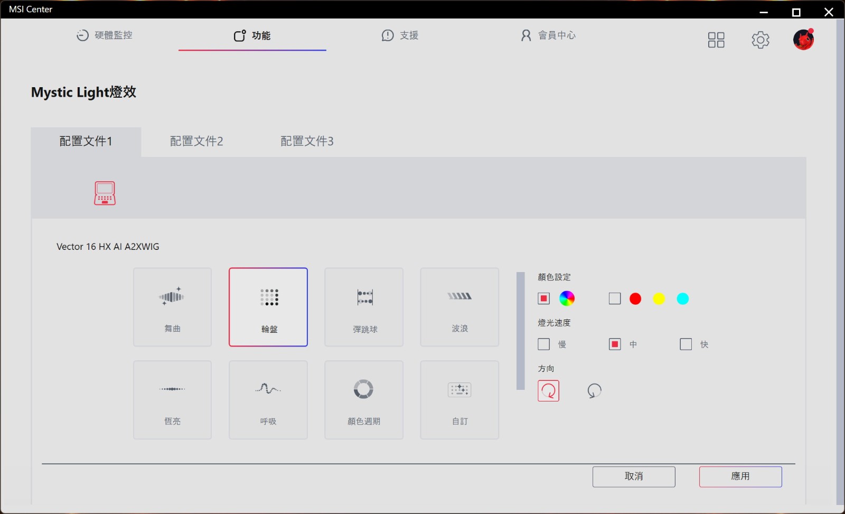Viewport: 845px width, 514px height.
Task: Open the user profile avatar
Action: 803,40
